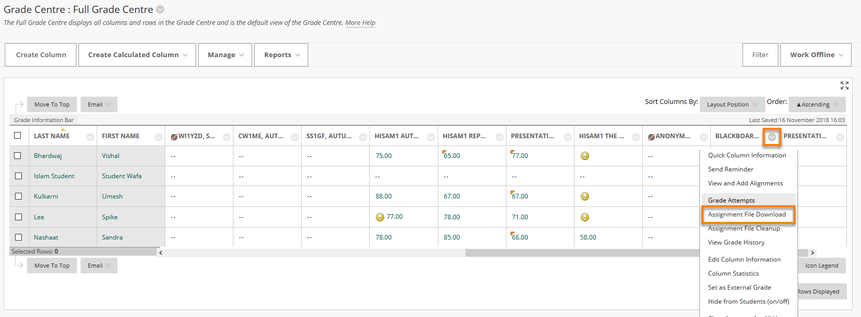Open HISAM1 REP column options chevron
861x317 pixels.
click(500, 137)
